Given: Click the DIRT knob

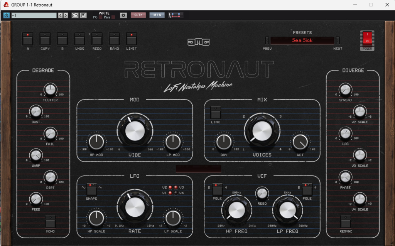Looking at the screenshot, I should point(50,177).
